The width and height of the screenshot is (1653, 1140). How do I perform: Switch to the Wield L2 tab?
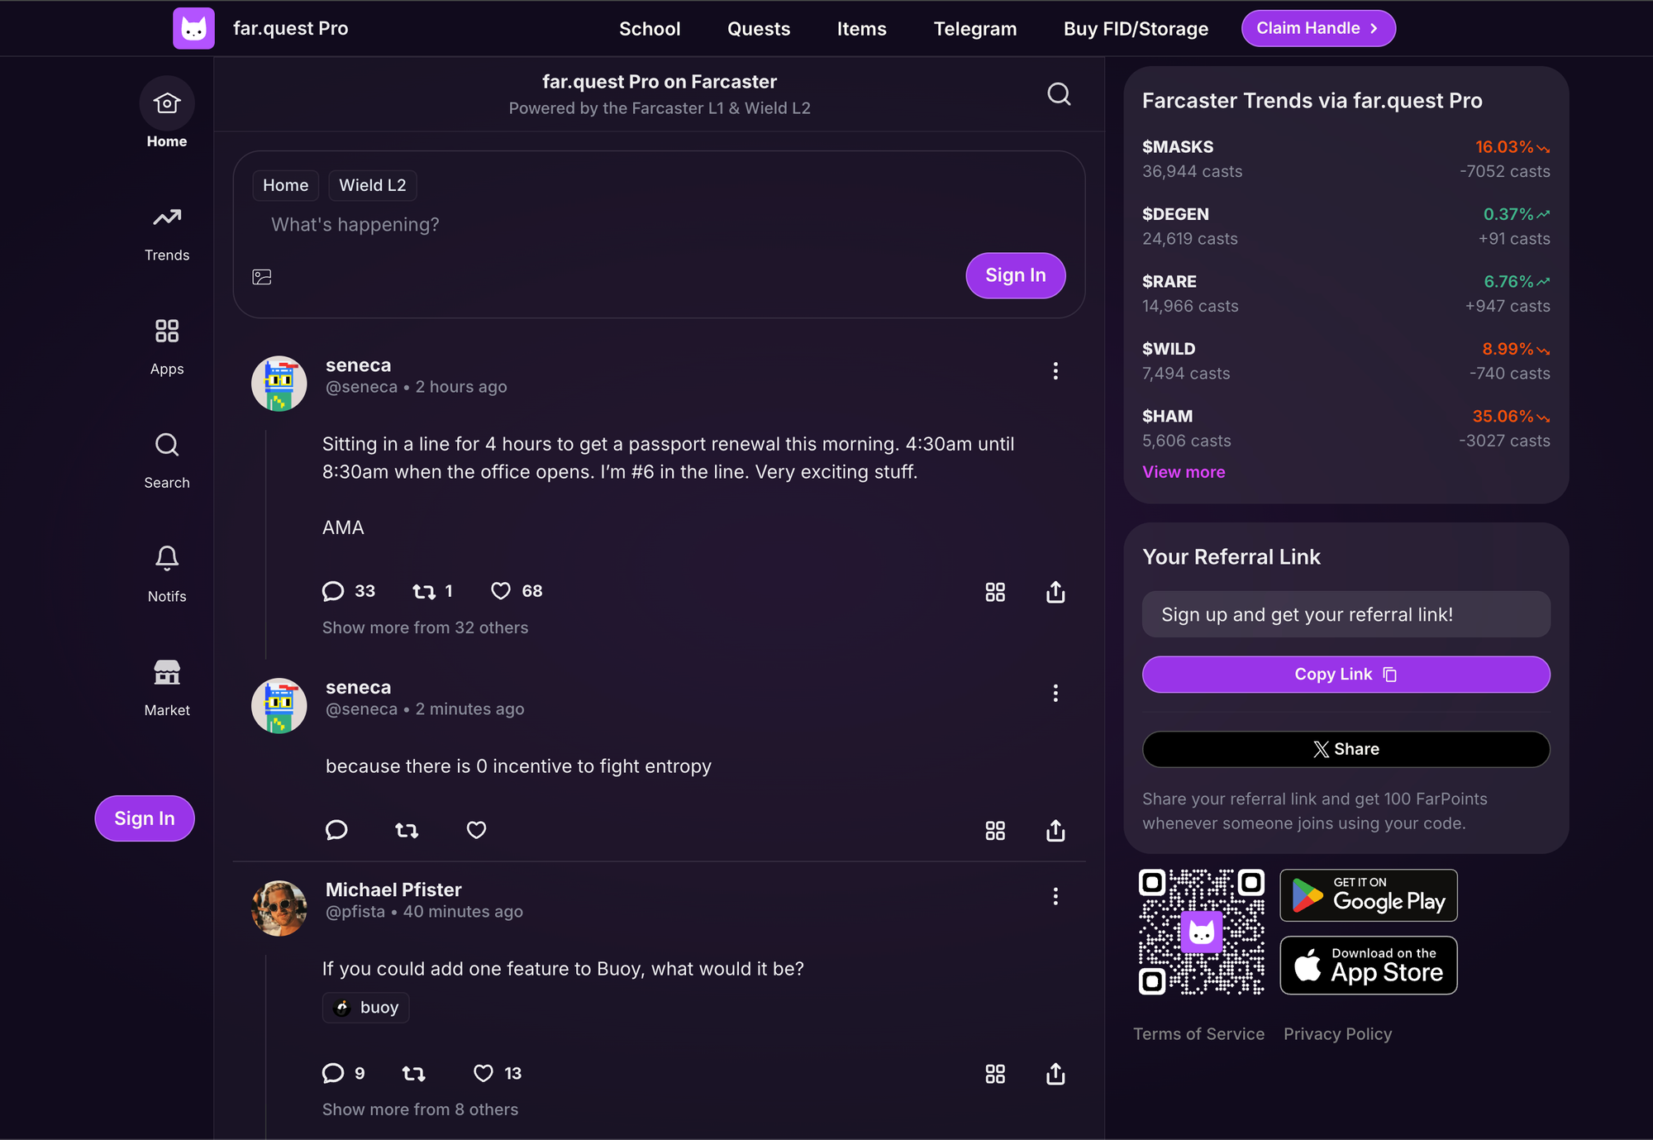coord(372,184)
